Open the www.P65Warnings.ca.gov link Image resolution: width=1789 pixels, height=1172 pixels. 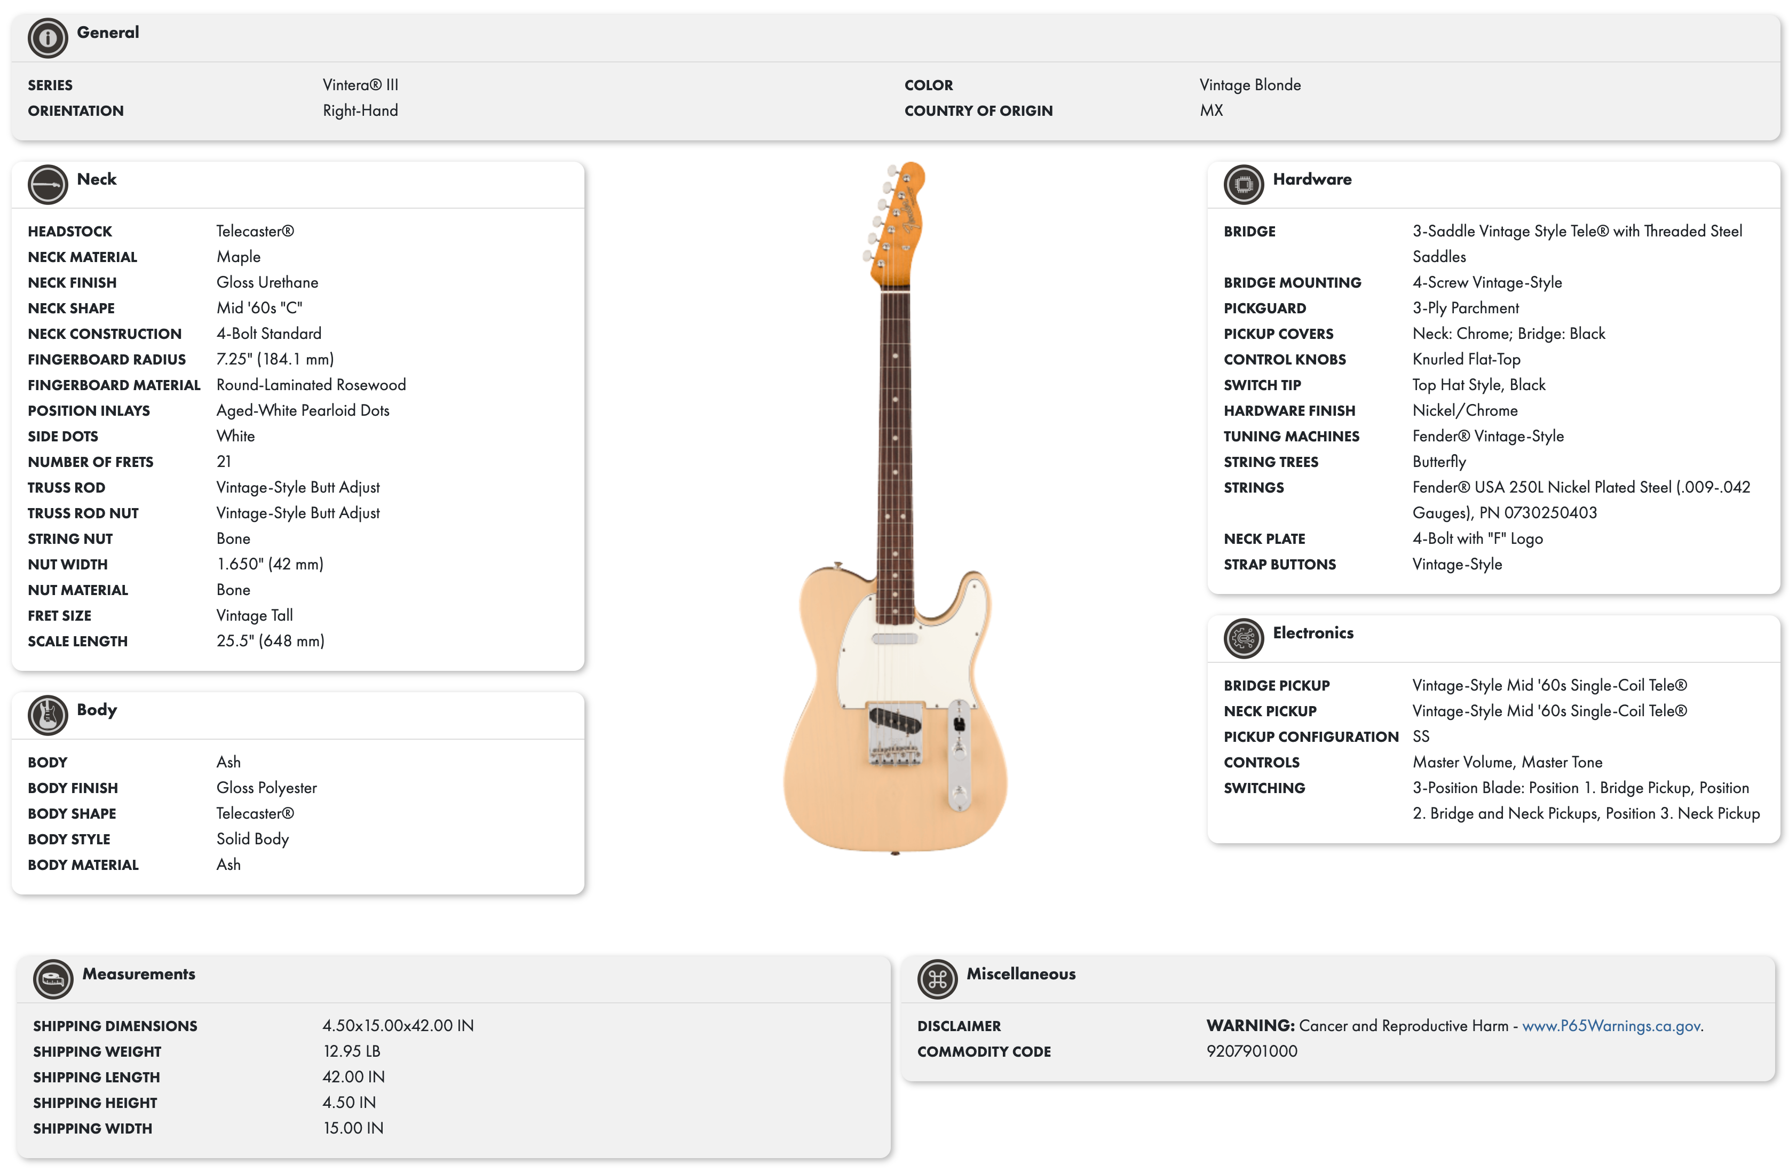tap(1611, 1025)
